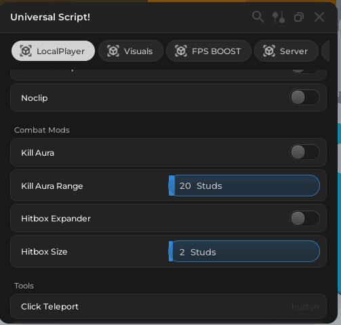This screenshot has height=325, width=341.
Task: Adjust the Hitbox Size slider
Action: click(244, 251)
